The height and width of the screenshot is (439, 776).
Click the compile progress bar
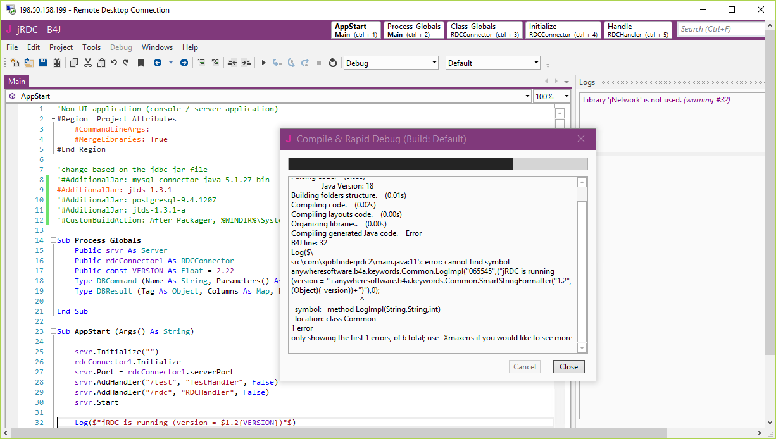click(x=437, y=164)
